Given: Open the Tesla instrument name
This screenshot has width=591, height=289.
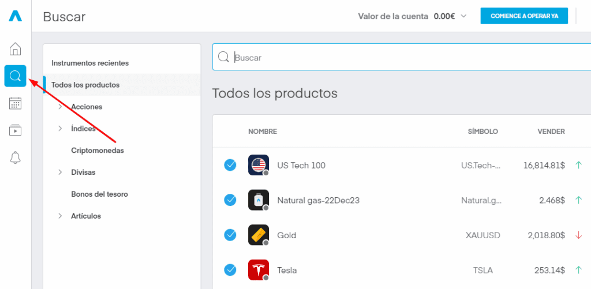Looking at the screenshot, I should coord(287,270).
